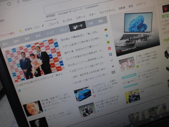The image size is (169, 127).
Task: Switch to the テック news tab
Action: tap(50, 33)
